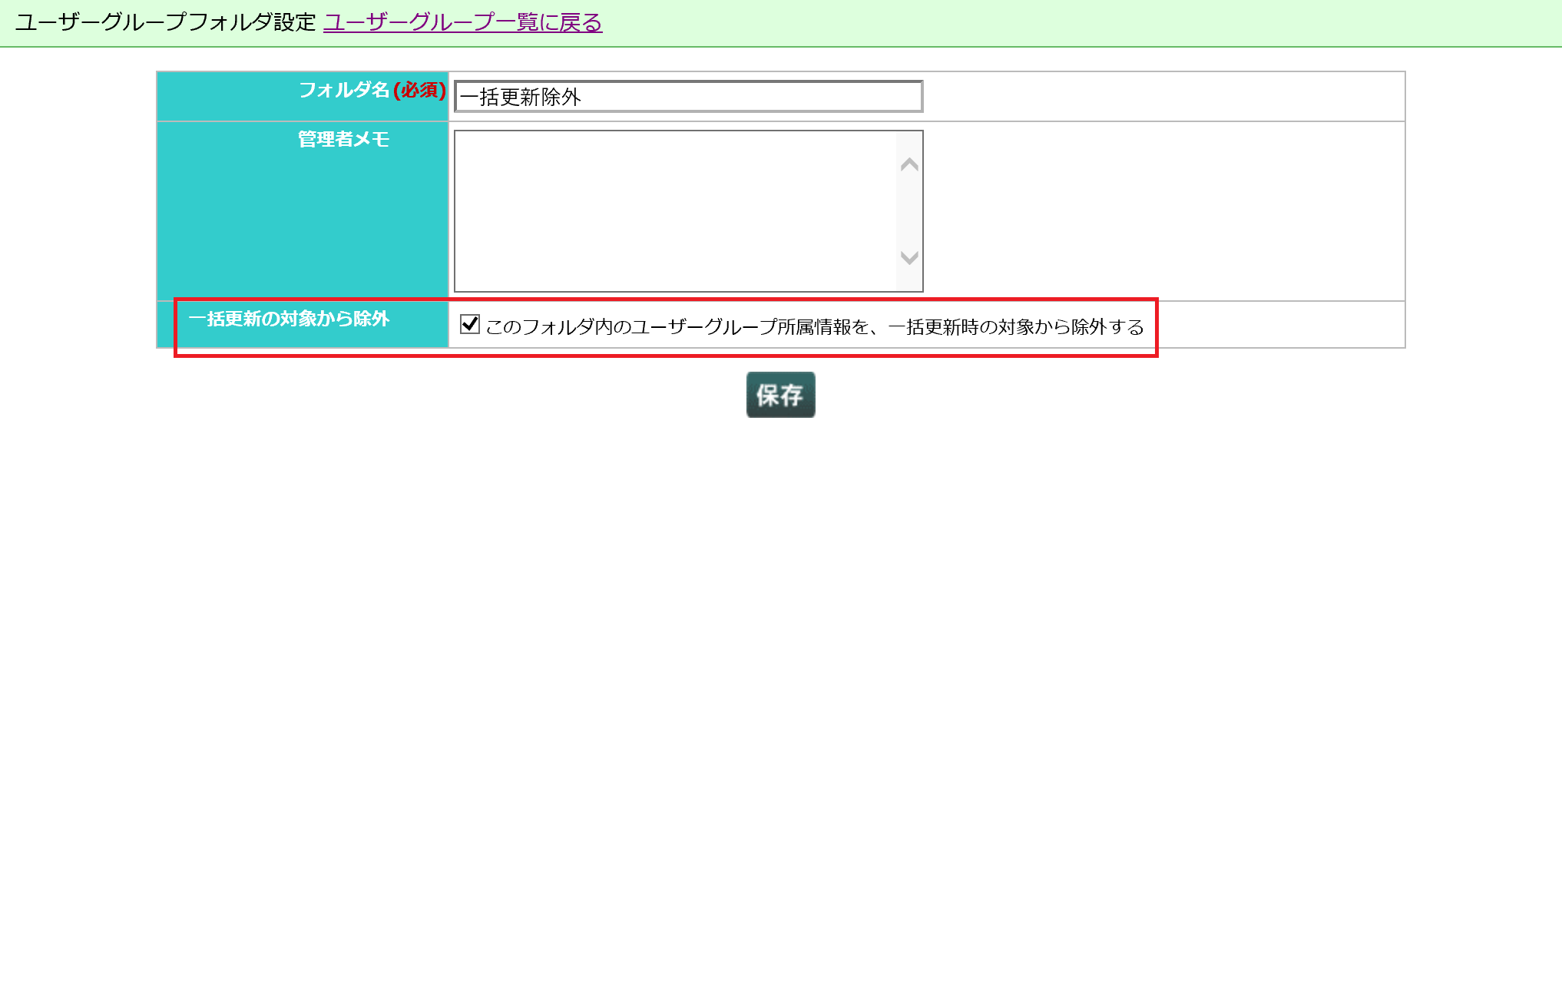Click the フォルダ名 input field
The width and height of the screenshot is (1562, 983).
(688, 97)
